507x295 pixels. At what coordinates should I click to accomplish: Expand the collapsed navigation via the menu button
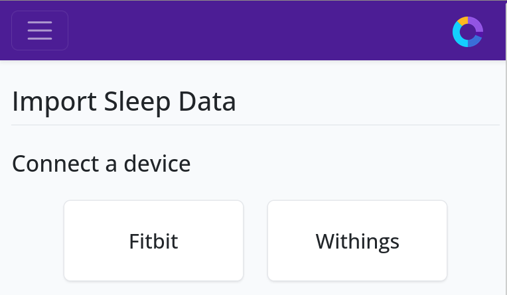point(40,30)
